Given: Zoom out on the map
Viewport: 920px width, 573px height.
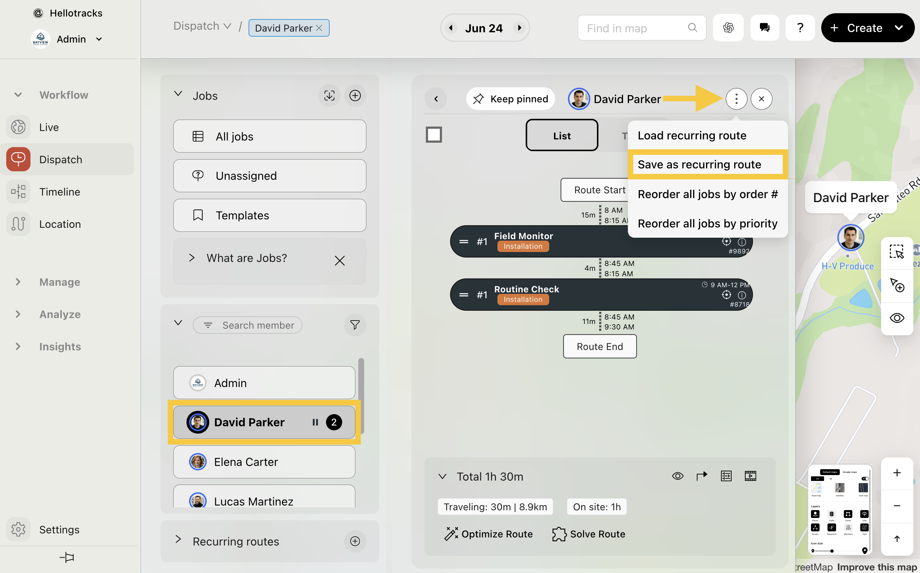Looking at the screenshot, I should 897,506.
